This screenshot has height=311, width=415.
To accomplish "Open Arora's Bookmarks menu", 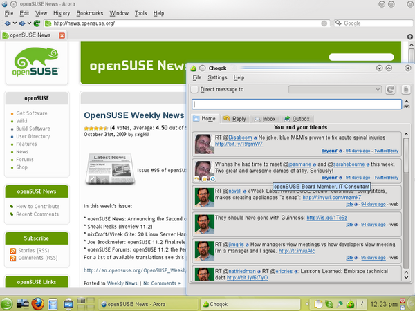I will click(x=90, y=13).
